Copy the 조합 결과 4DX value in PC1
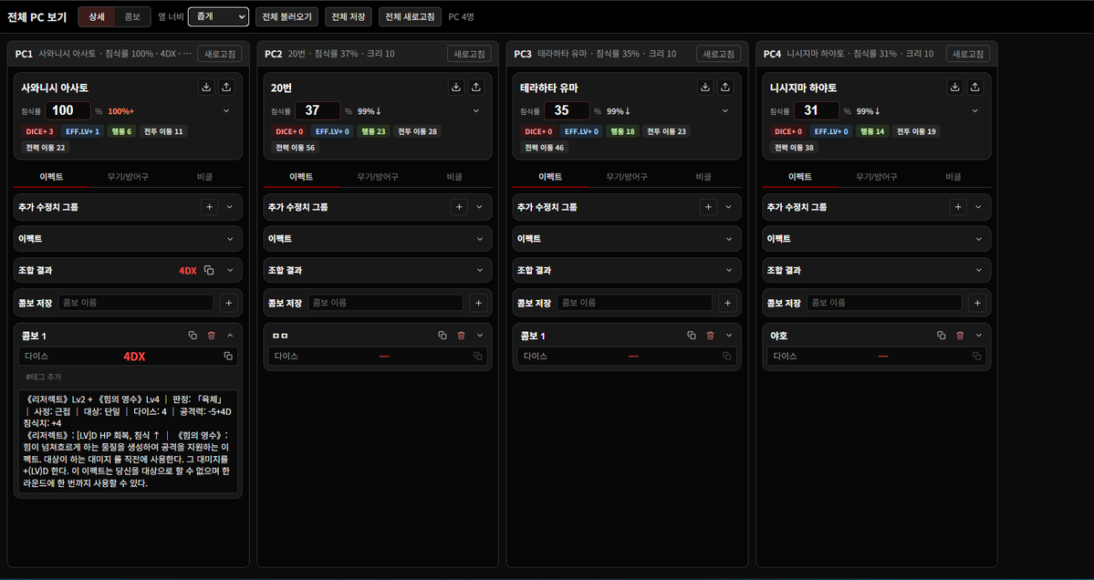The height and width of the screenshot is (580, 1094). [209, 271]
